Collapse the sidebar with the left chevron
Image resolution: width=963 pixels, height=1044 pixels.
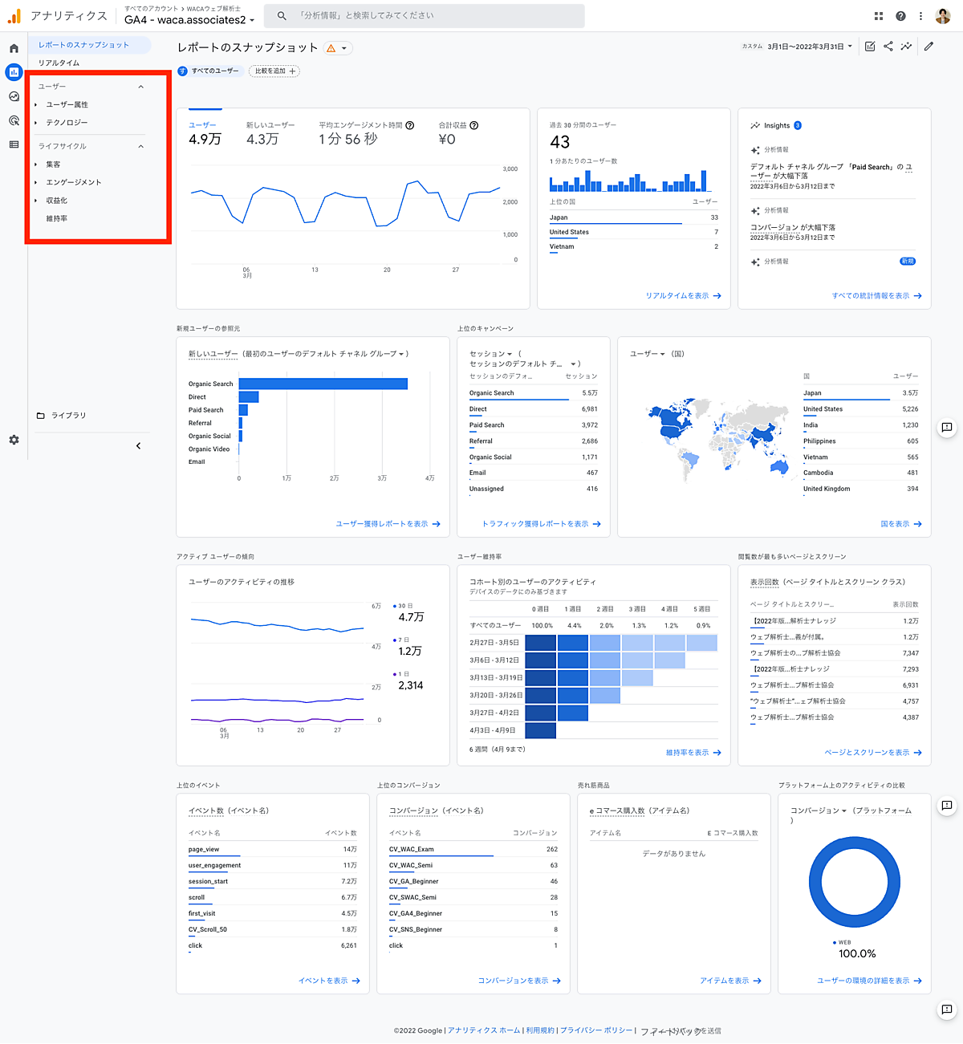(x=138, y=445)
